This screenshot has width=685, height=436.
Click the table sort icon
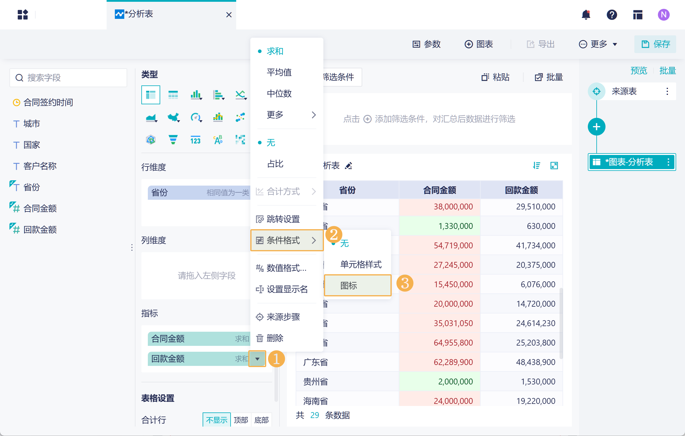tap(536, 166)
